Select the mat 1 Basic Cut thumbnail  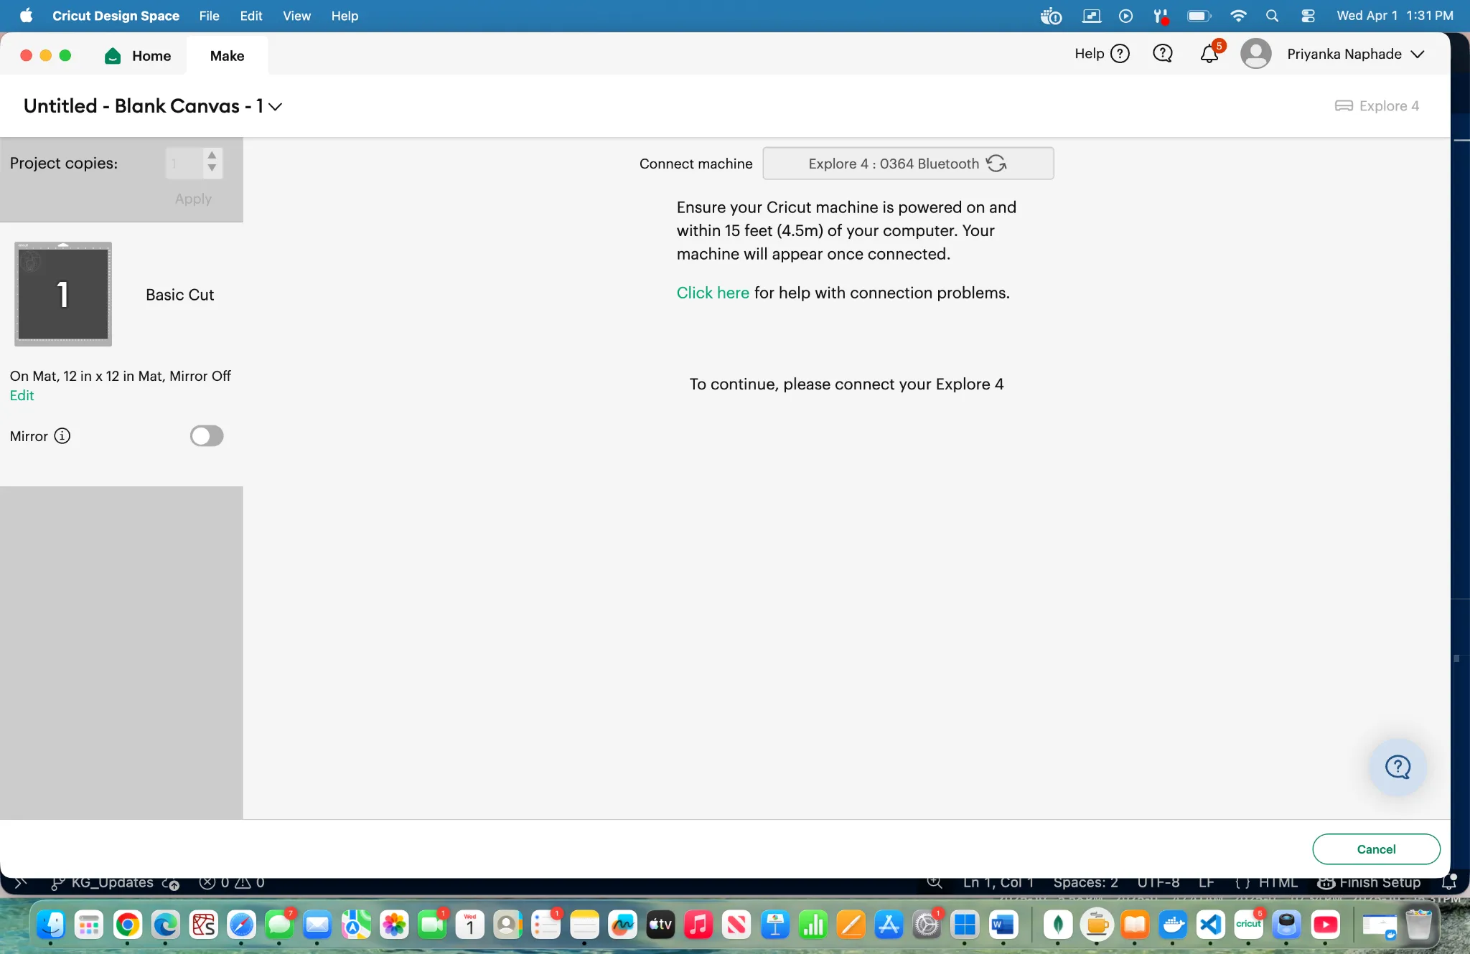pyautogui.click(x=63, y=294)
